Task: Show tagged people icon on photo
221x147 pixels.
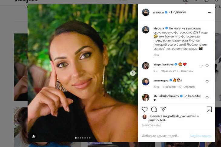Action: (34, 136)
